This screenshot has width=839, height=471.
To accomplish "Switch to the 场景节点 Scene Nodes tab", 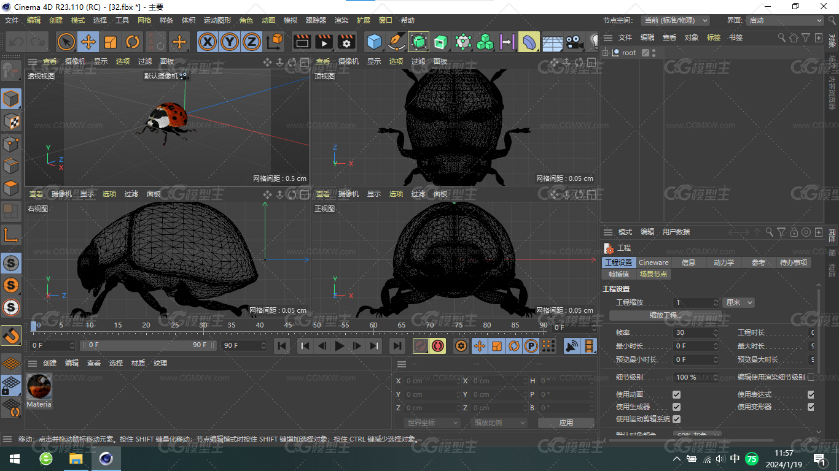I will click(654, 274).
